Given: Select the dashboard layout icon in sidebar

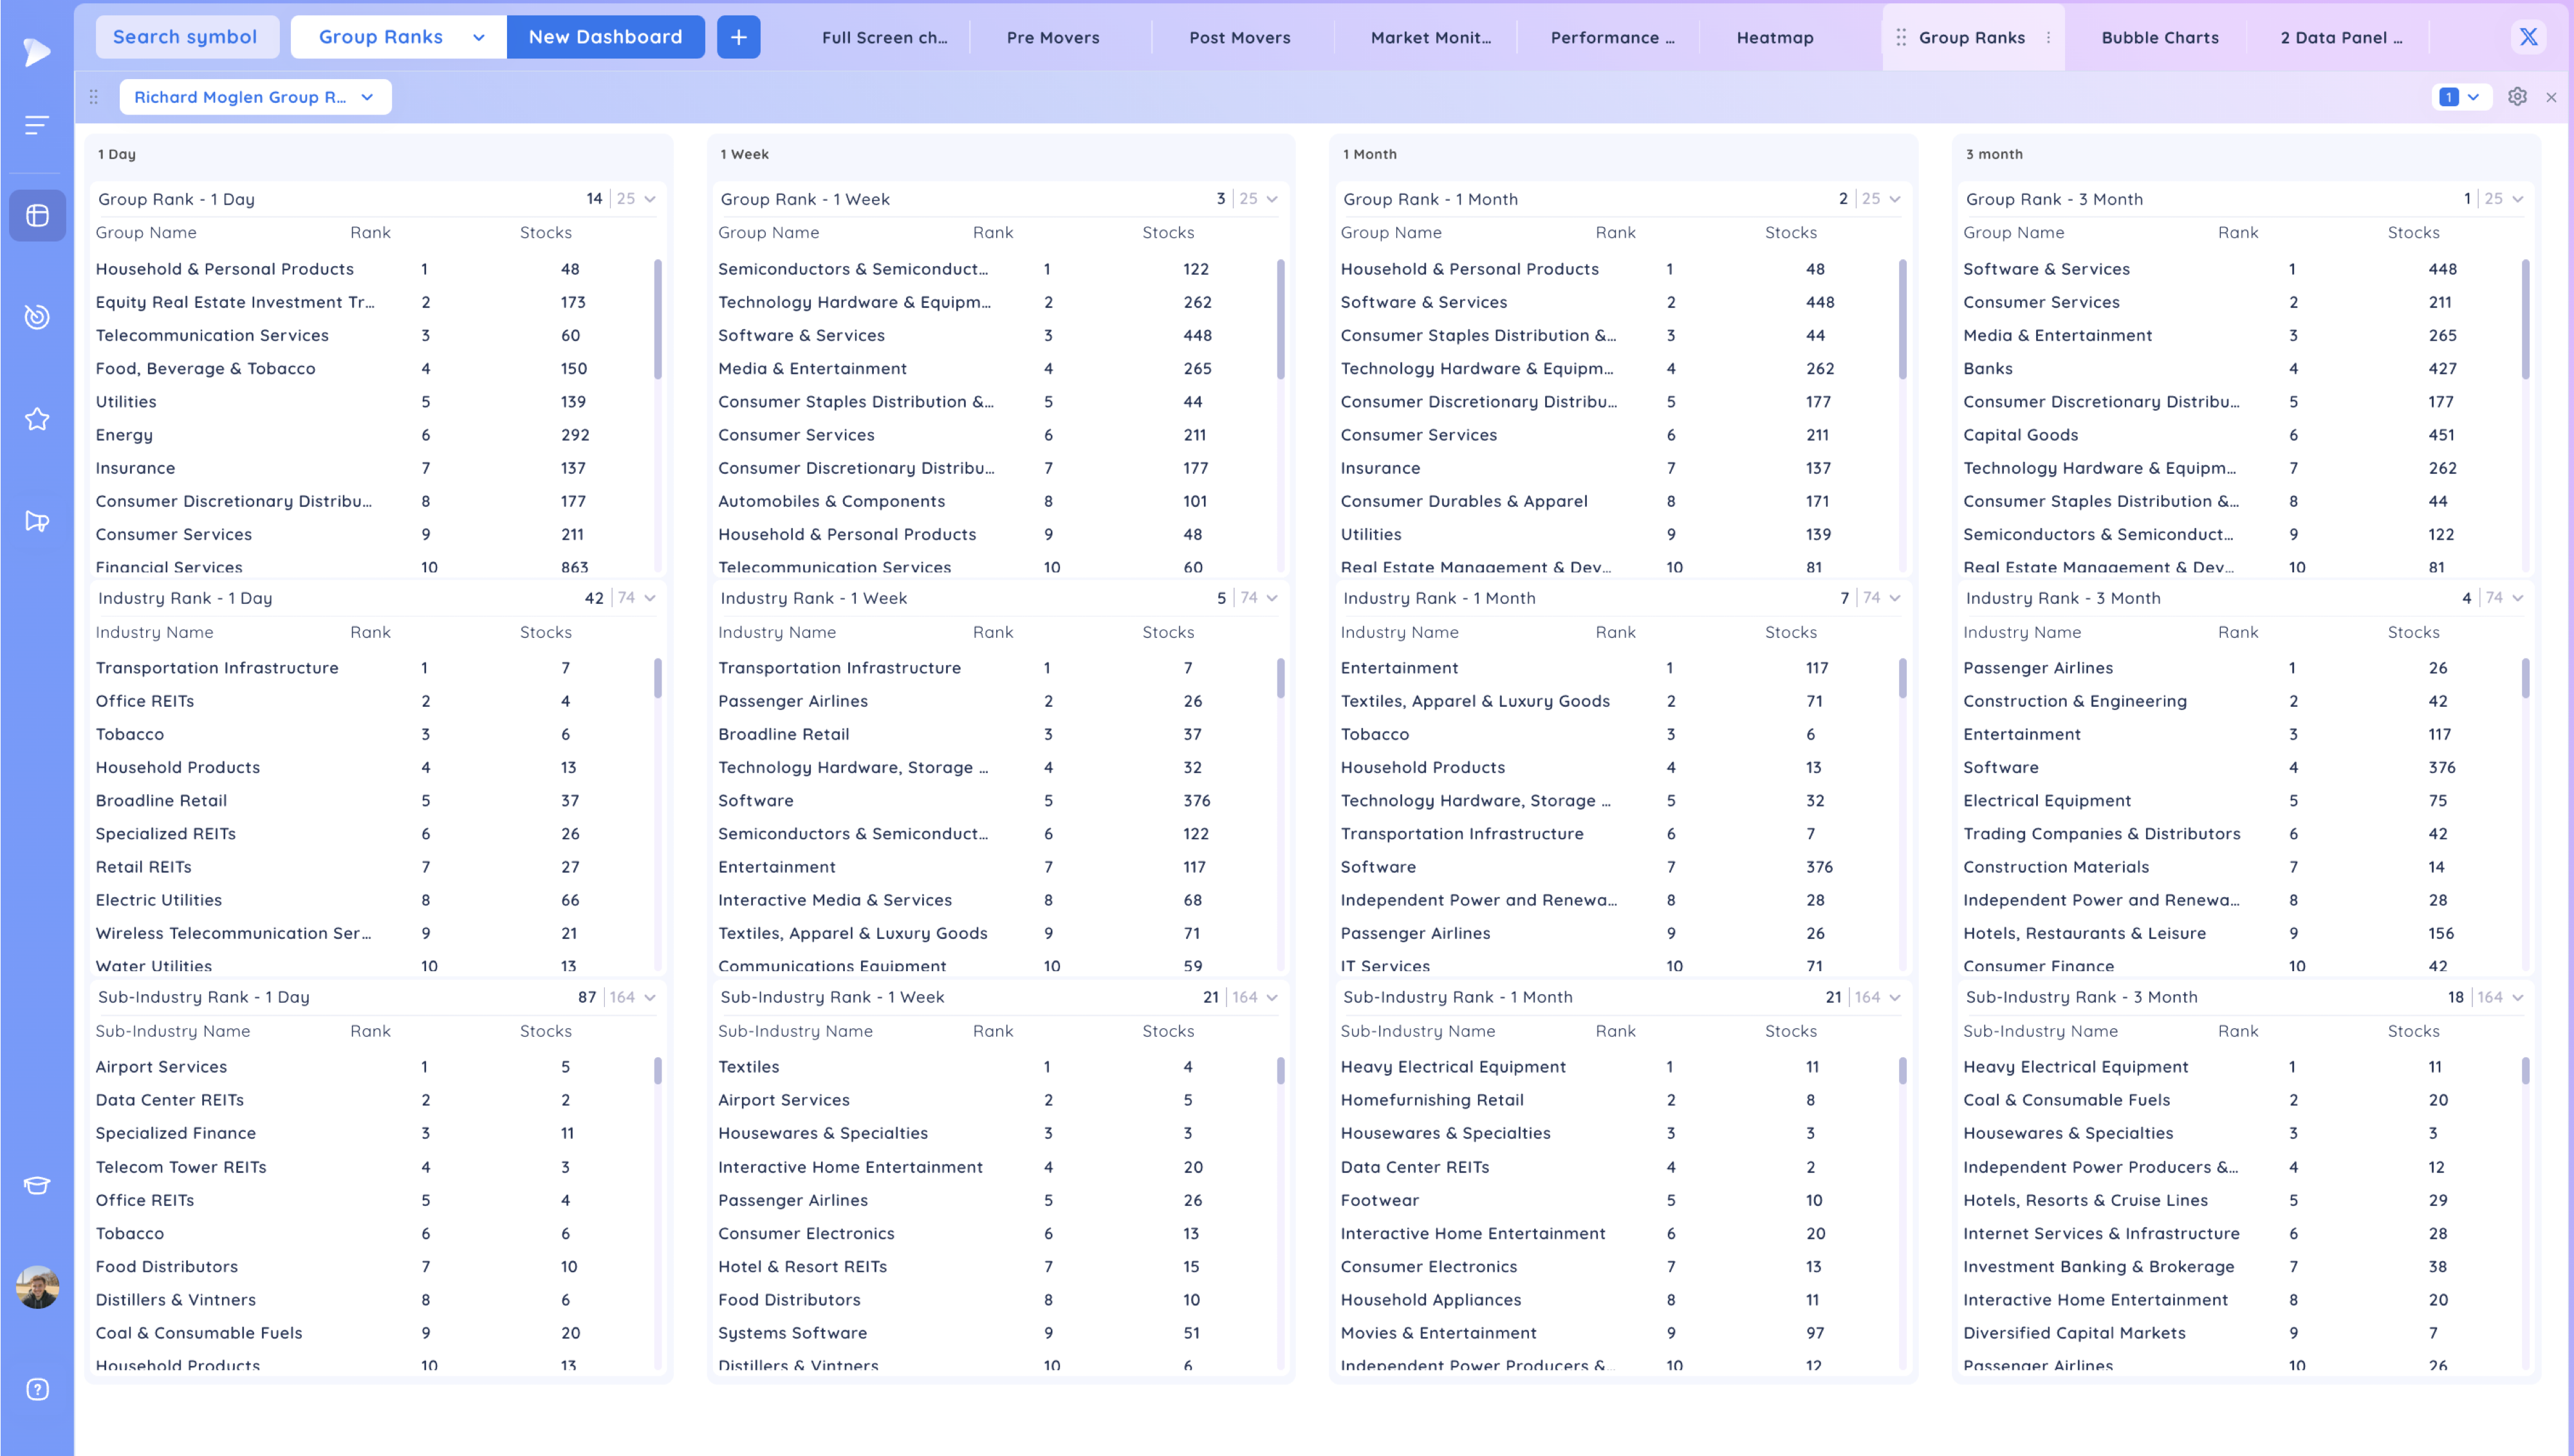Looking at the screenshot, I should click(x=37, y=216).
